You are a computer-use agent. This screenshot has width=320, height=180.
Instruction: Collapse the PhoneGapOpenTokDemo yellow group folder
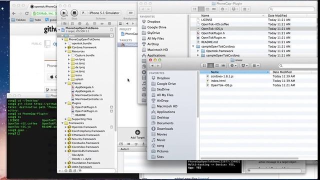point(62,39)
